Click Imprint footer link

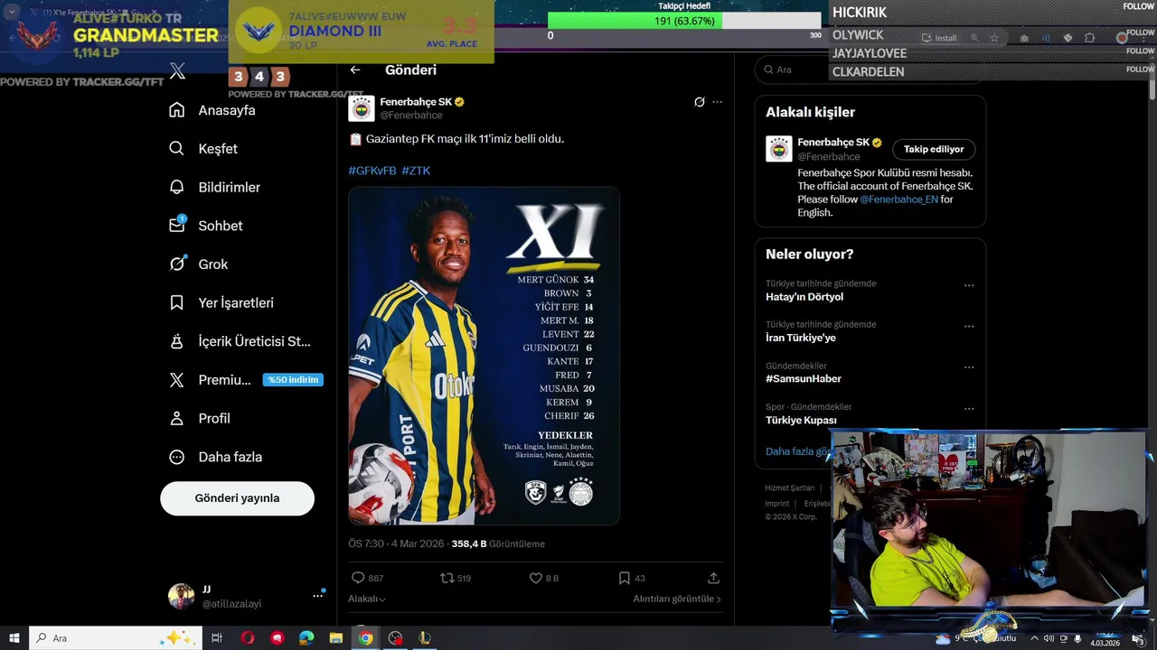click(777, 504)
